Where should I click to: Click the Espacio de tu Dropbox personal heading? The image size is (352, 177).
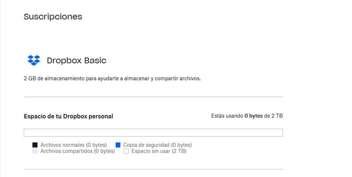pyautogui.click(x=68, y=116)
